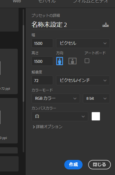This screenshot has height=175, width=115.
Task: Switch to the モバイル tab
Action: pyautogui.click(x=47, y=1)
